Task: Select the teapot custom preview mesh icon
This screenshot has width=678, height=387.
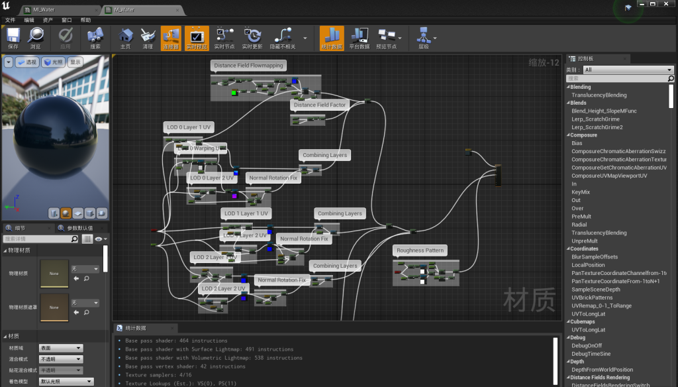Action: 102,213
